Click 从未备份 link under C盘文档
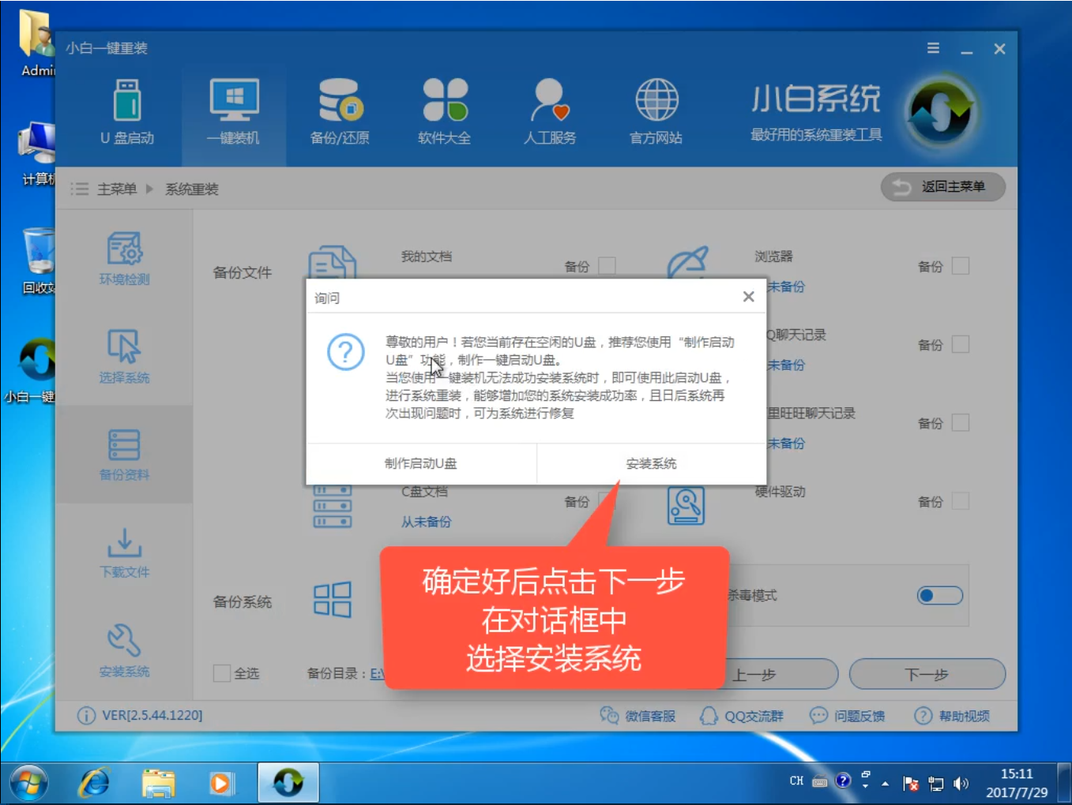 point(427,522)
